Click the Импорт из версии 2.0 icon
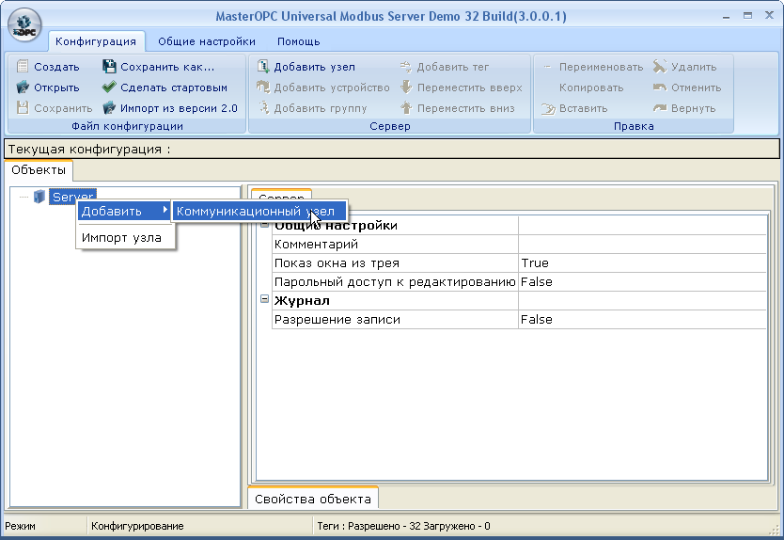784x540 pixels. click(109, 107)
